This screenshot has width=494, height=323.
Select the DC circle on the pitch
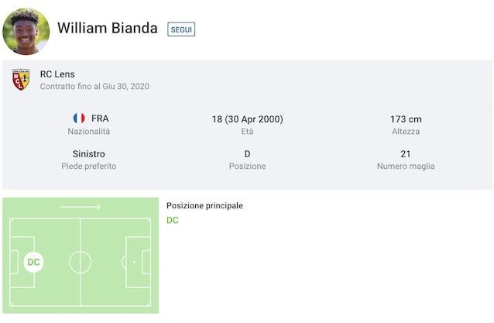34,262
